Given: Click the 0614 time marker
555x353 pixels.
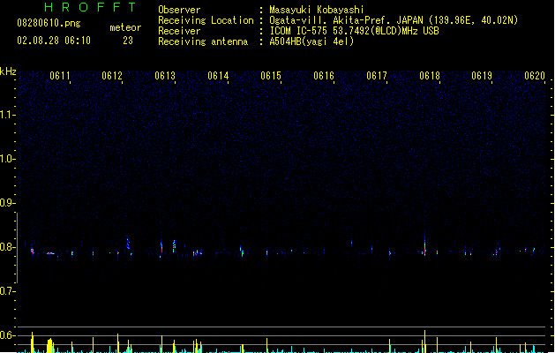Looking at the screenshot, I should (x=218, y=76).
